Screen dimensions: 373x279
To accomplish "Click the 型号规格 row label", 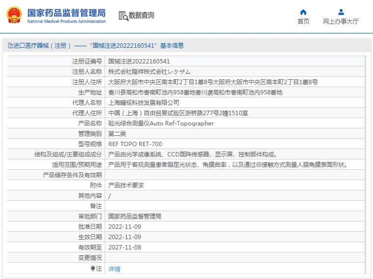I will click(x=90, y=144).
